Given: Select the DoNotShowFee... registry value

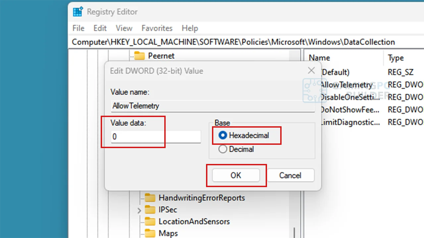Looking at the screenshot, I should click(350, 109).
